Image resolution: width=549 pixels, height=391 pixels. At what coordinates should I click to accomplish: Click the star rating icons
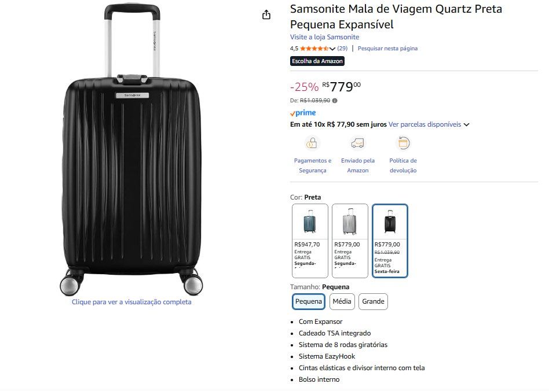click(x=314, y=49)
